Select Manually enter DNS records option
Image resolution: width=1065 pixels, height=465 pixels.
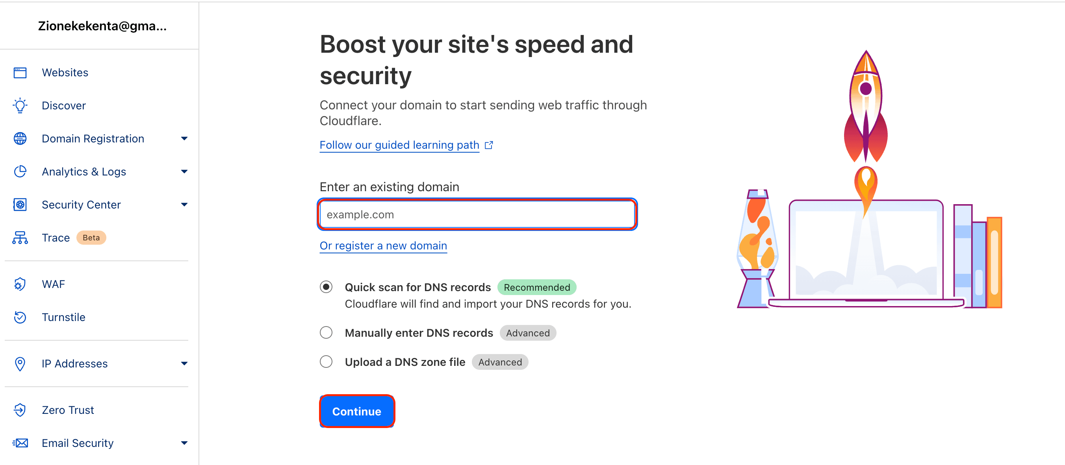tap(326, 333)
